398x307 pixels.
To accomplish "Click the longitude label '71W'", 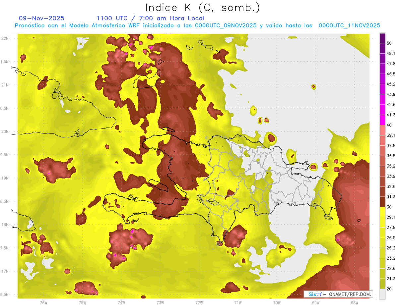I will click(x=238, y=303).
